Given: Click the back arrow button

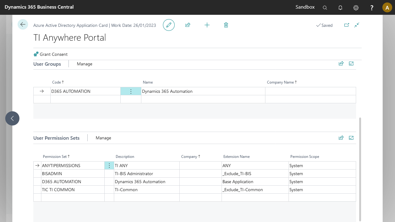Looking at the screenshot, I should coord(23,25).
